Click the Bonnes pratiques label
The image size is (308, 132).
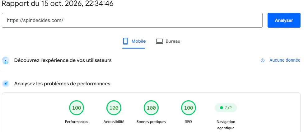(x=151, y=122)
